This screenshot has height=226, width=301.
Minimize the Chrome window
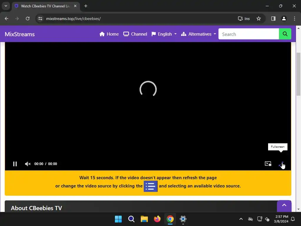pos(267,6)
